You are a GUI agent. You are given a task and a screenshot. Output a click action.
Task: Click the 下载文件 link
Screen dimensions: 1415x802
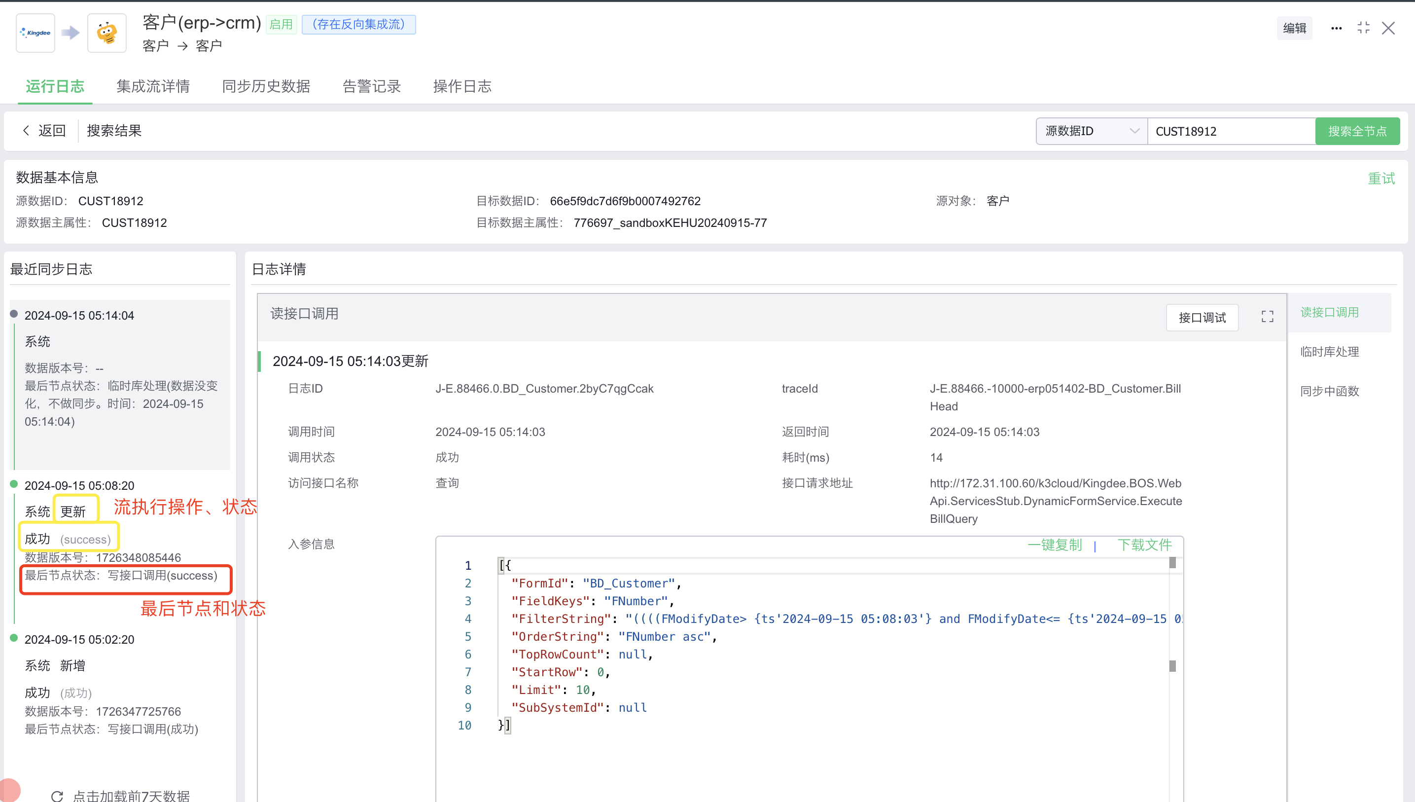(x=1145, y=545)
